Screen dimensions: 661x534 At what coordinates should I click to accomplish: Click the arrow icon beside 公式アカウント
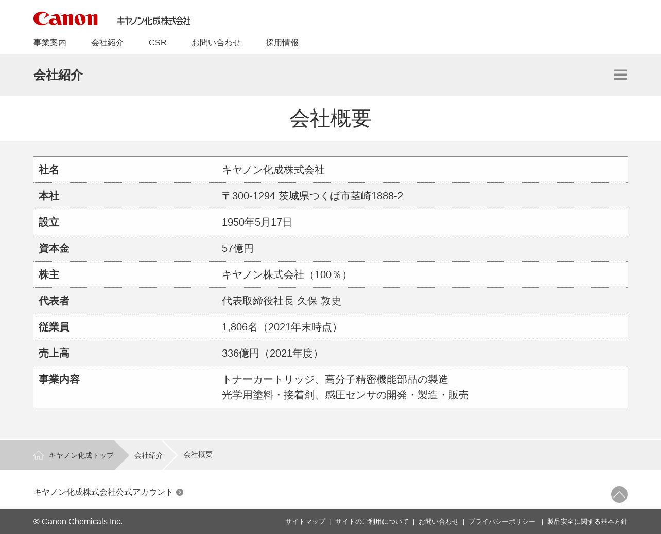[180, 492]
